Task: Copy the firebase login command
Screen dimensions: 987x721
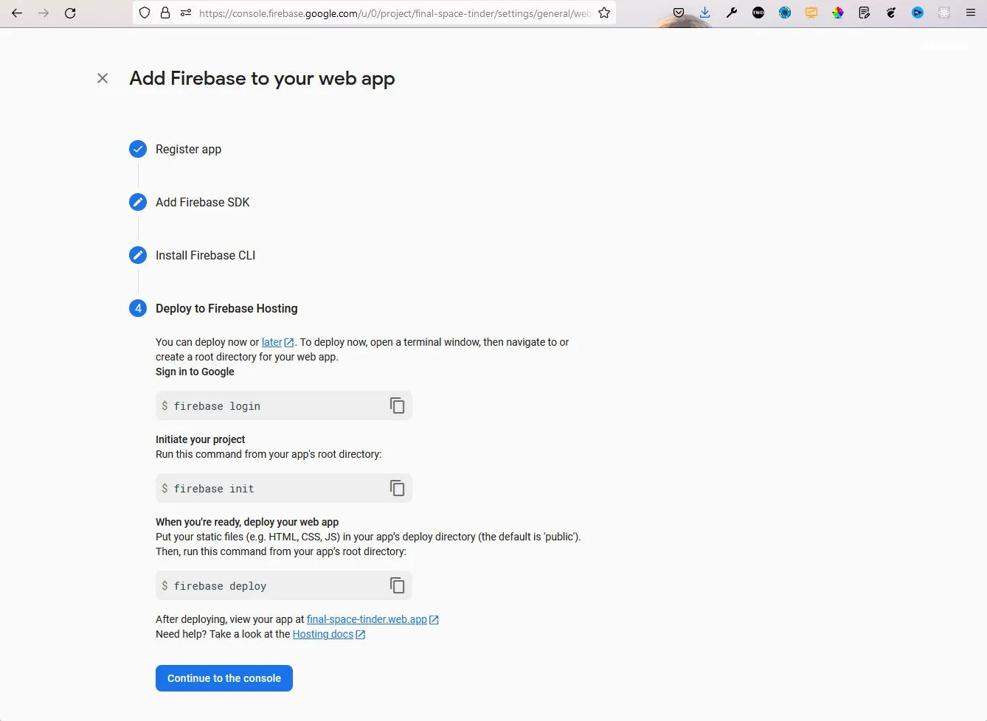Action: [x=397, y=405]
